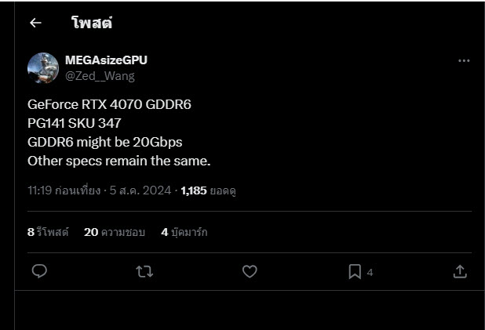Open the more options ellipsis menu

pyautogui.click(x=464, y=60)
